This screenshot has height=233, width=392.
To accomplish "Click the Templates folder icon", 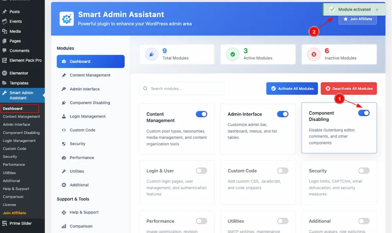I will point(5,83).
